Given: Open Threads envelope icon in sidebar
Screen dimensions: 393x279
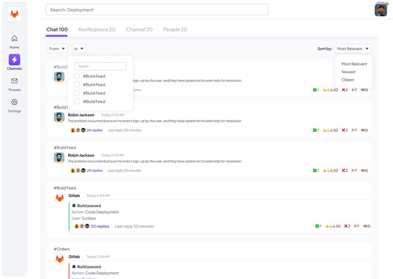Looking at the screenshot, I should click(x=14, y=81).
